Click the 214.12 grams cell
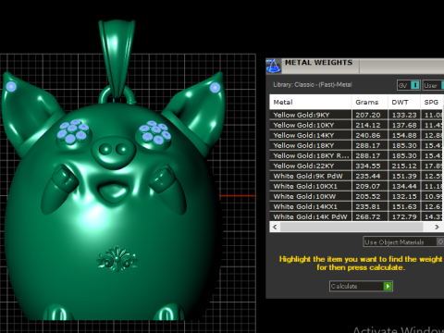 point(369,125)
